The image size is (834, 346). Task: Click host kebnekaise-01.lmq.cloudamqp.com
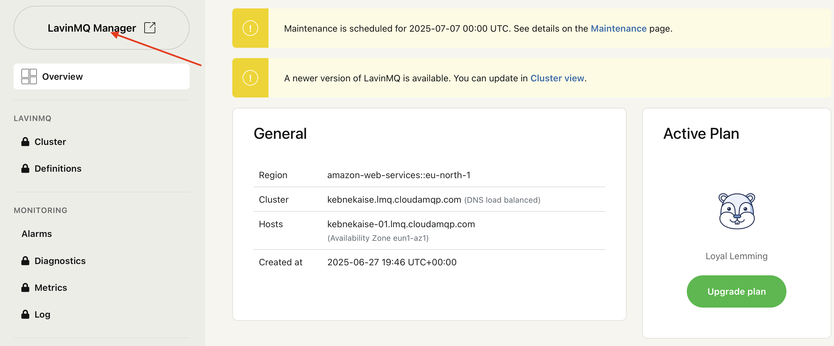click(401, 224)
